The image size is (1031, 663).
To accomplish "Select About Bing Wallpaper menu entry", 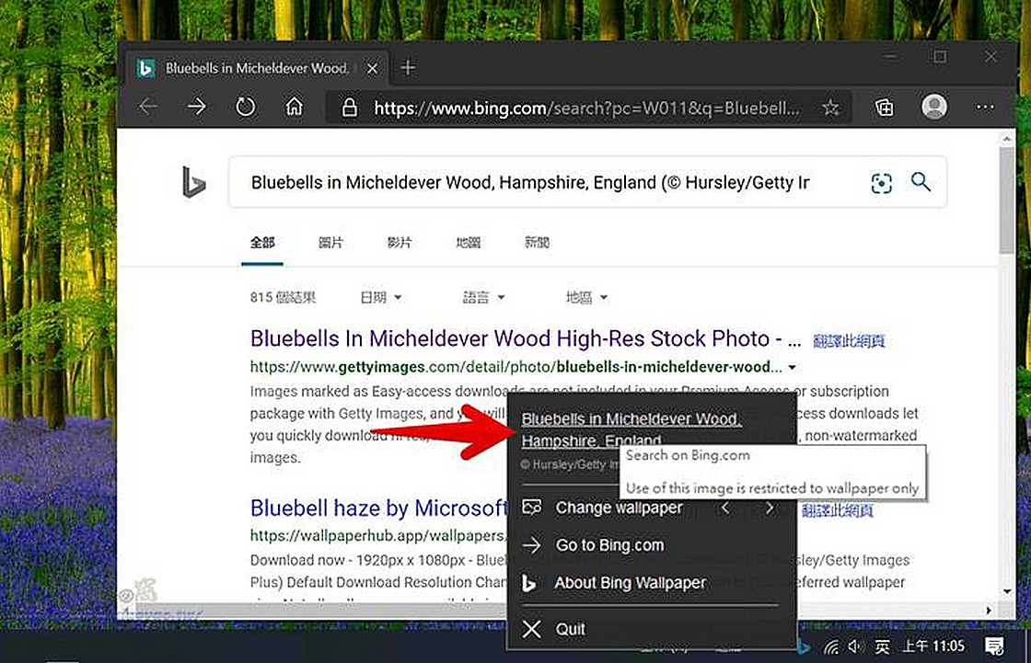I will pyautogui.click(x=630, y=583).
